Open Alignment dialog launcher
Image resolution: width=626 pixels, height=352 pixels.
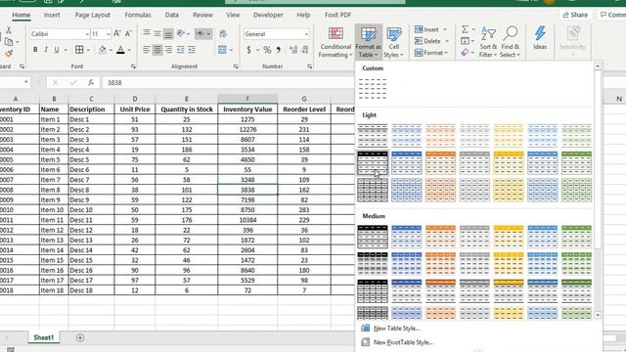pyautogui.click(x=236, y=66)
